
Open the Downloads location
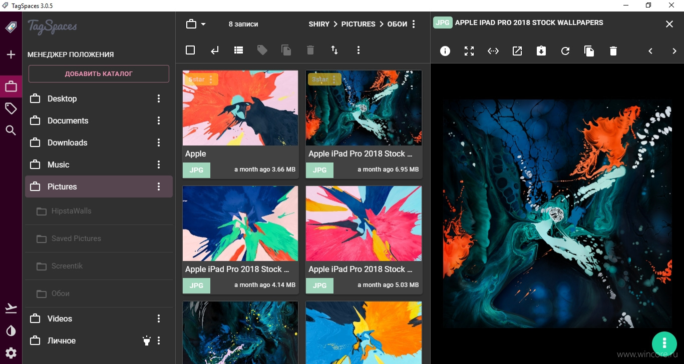tap(99, 142)
